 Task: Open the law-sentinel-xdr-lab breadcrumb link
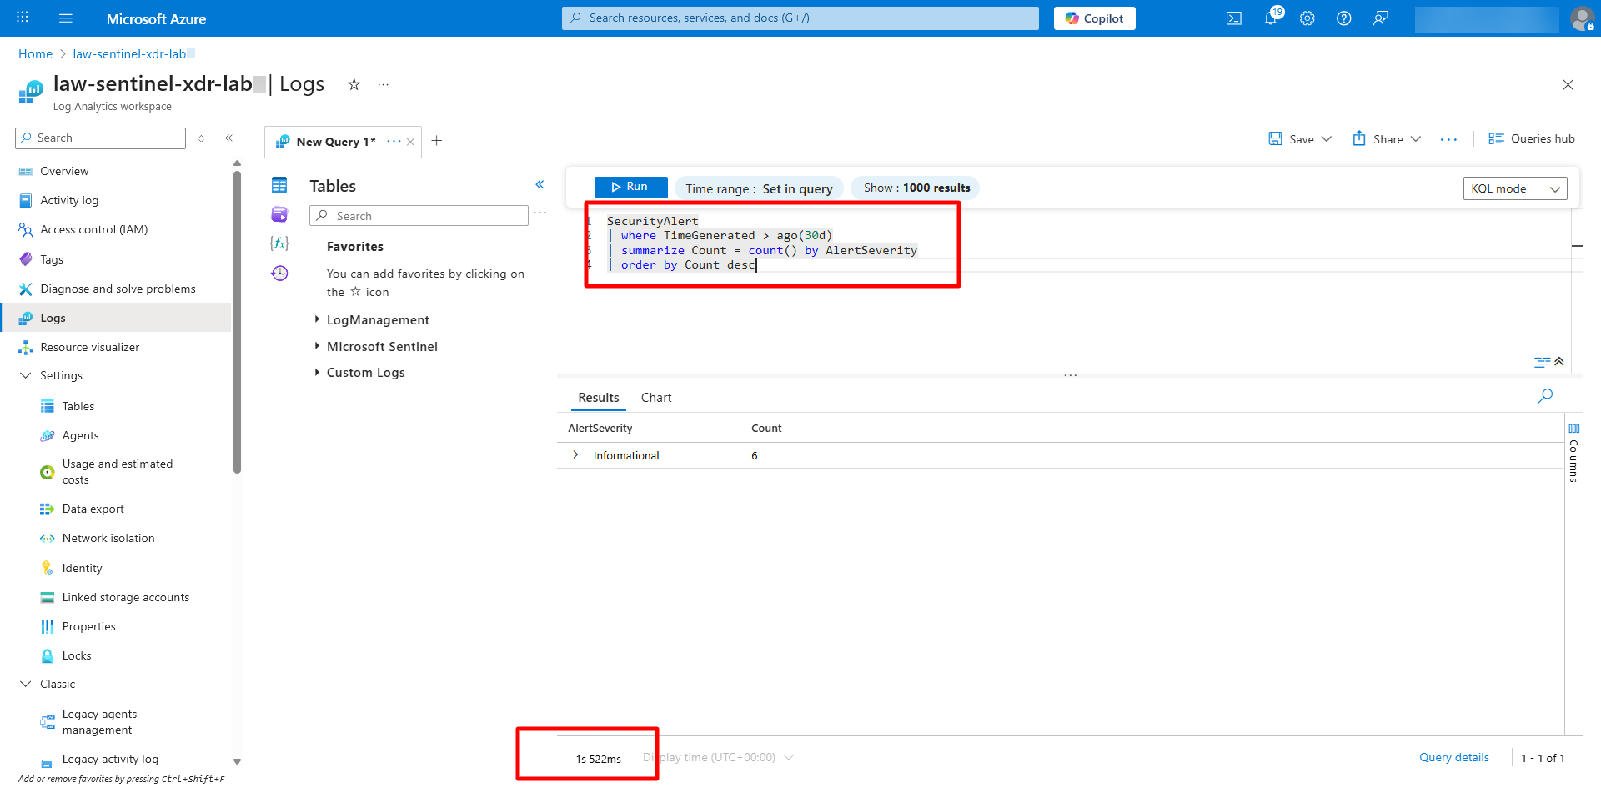(129, 54)
